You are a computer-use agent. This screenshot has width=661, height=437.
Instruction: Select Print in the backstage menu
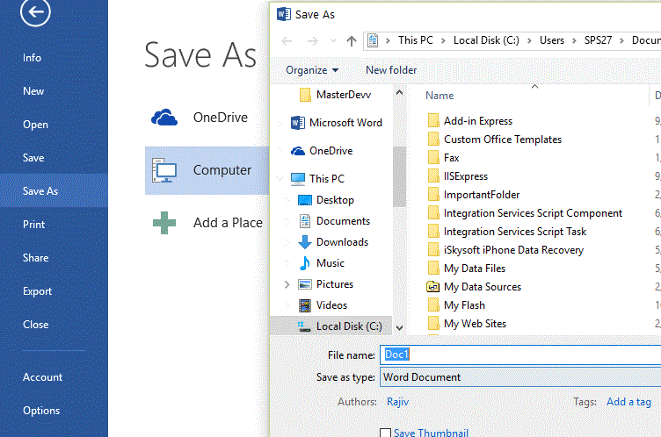tap(33, 225)
